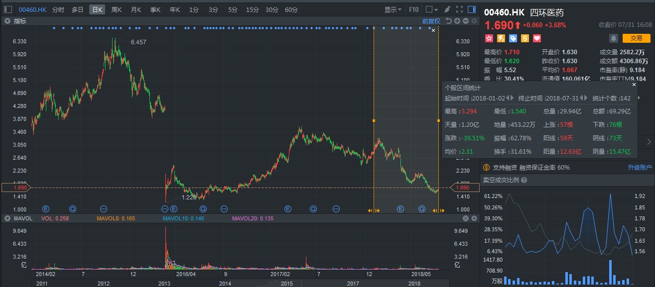The height and width of the screenshot is (287, 655).
Task: Enter fullscreen chart mode
Action: tap(459, 9)
